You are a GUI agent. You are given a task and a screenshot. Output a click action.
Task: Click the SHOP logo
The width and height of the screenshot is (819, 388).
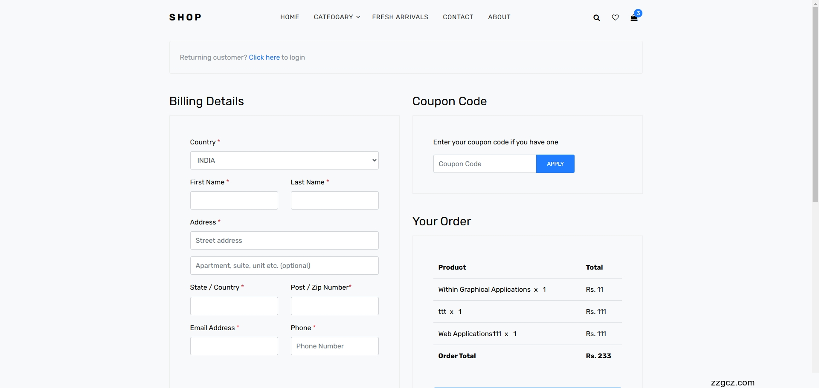coord(185,17)
